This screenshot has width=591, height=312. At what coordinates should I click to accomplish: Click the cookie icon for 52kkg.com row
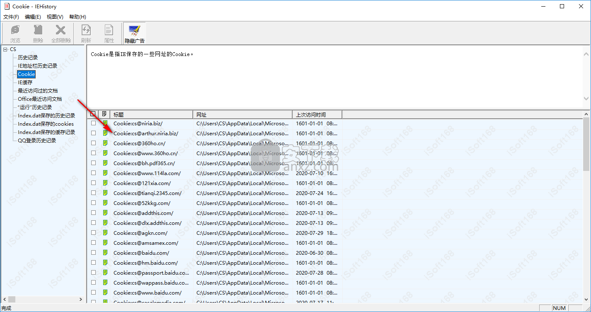click(x=105, y=203)
